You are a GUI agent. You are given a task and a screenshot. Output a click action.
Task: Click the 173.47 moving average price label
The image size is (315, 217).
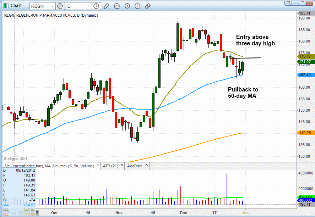click(x=305, y=56)
